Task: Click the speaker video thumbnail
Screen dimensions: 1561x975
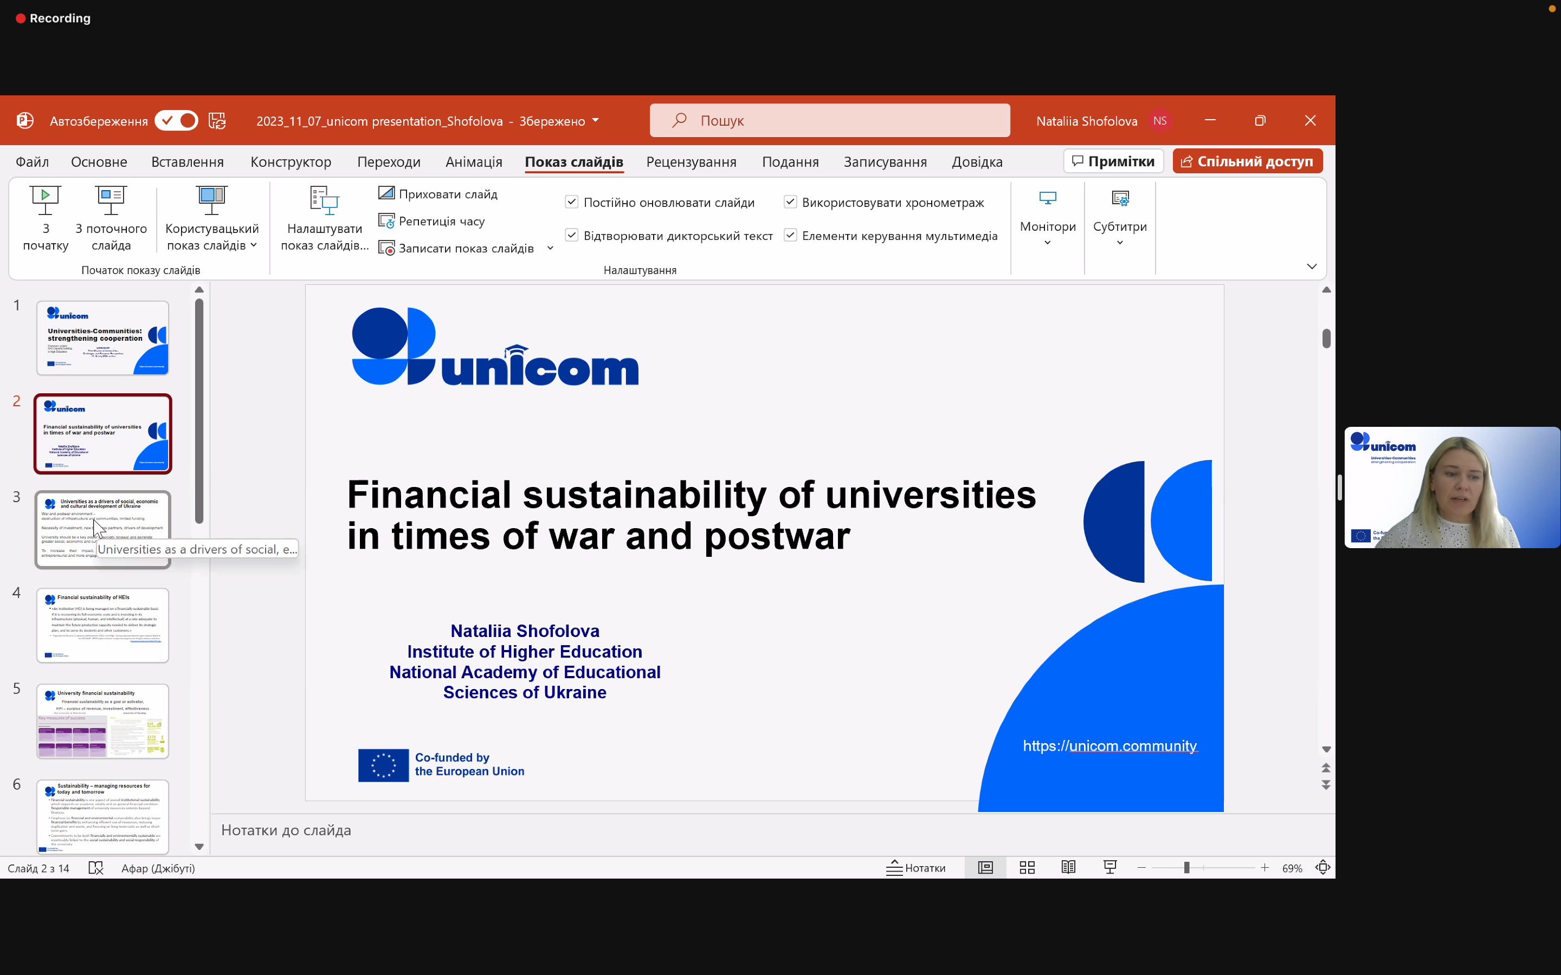Action: tap(1452, 487)
